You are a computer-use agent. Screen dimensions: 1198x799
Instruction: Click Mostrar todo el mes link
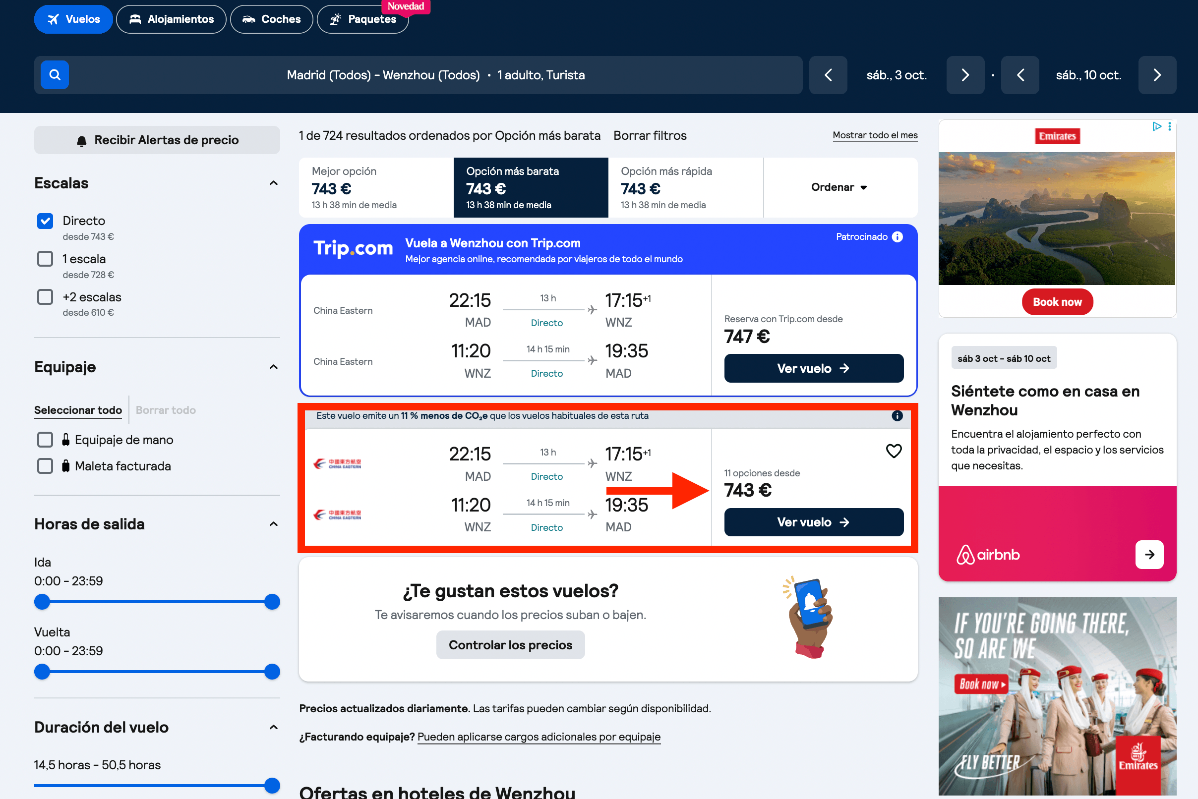pos(875,135)
